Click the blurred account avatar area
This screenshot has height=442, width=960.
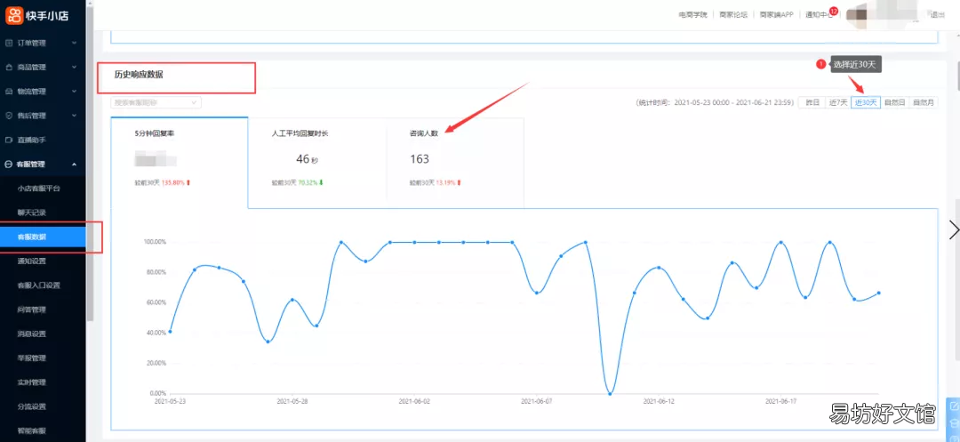coord(884,15)
